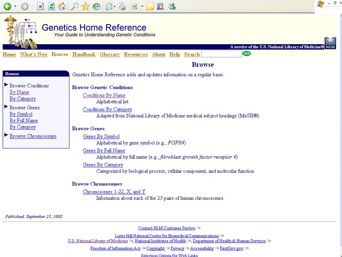Click the NLM logo icon

coord(330,43)
